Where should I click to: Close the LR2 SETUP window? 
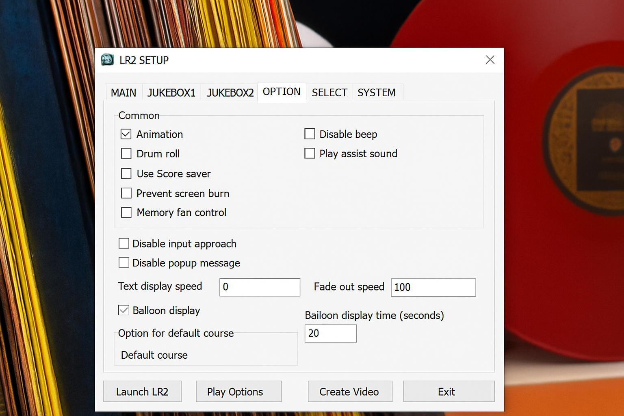pos(490,60)
